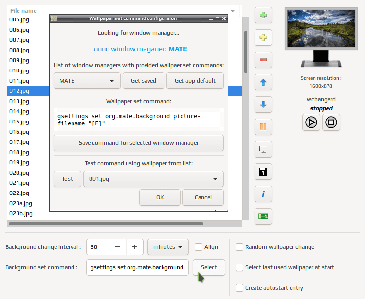Click the floppy disk save icon

coord(263,172)
